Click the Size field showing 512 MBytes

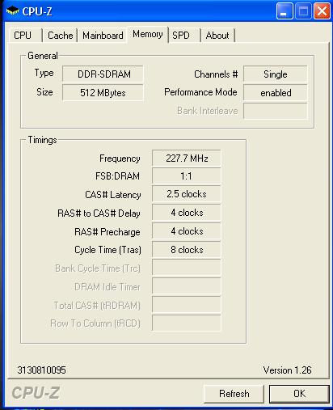tap(103, 93)
